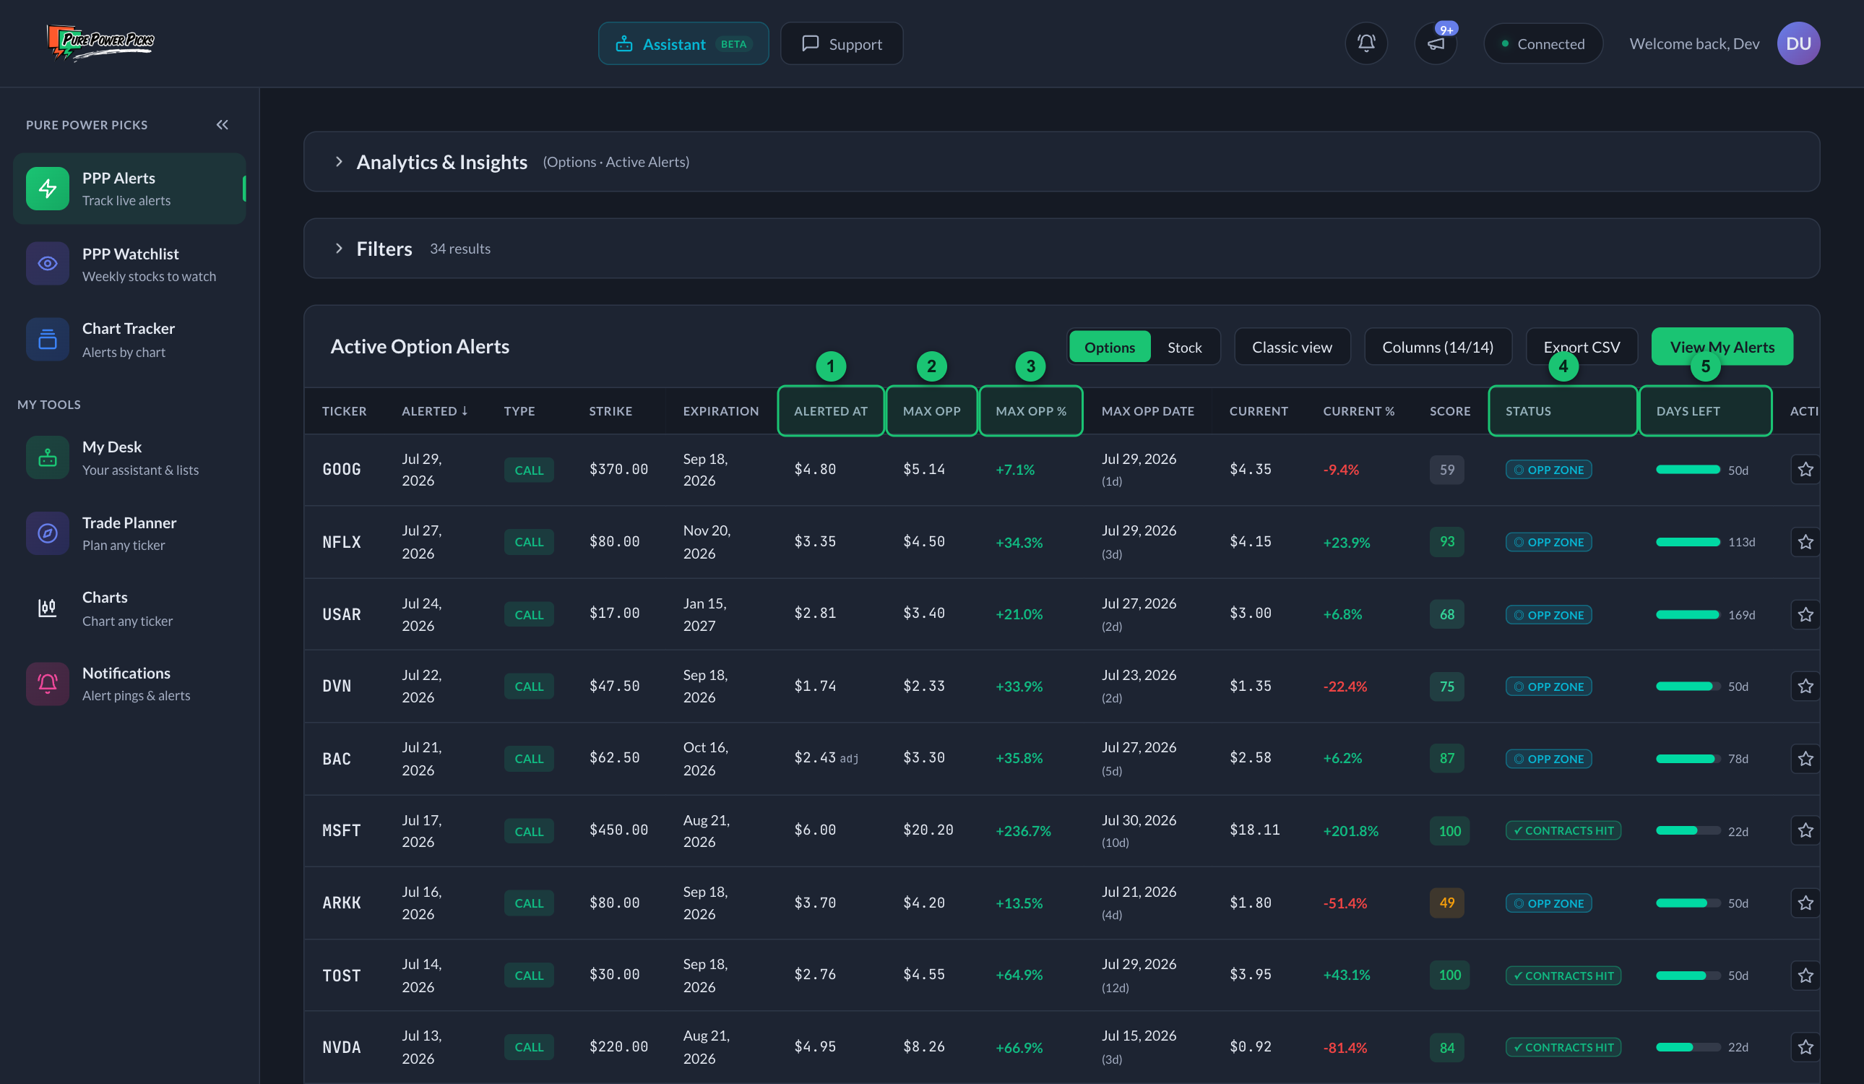This screenshot has width=1864, height=1084.
Task: Click the My Desk robot icon
Action: [48, 458]
